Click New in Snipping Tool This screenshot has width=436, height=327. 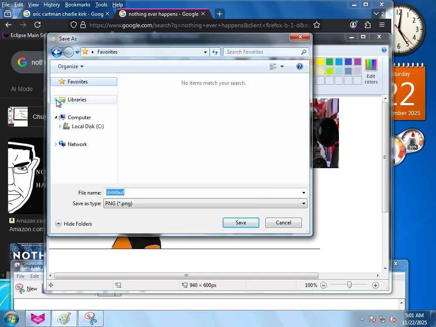(x=26, y=289)
